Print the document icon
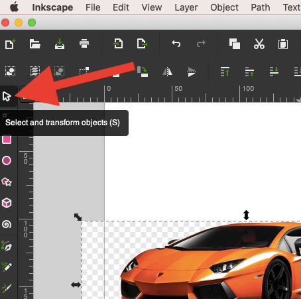The height and width of the screenshot is (299, 301). pyautogui.click(x=84, y=44)
